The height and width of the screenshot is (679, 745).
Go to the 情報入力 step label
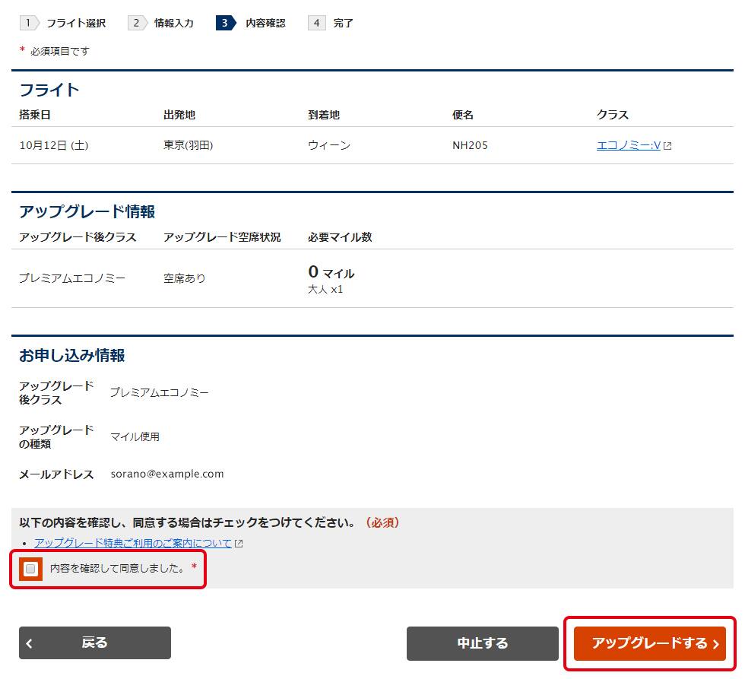coord(174,23)
